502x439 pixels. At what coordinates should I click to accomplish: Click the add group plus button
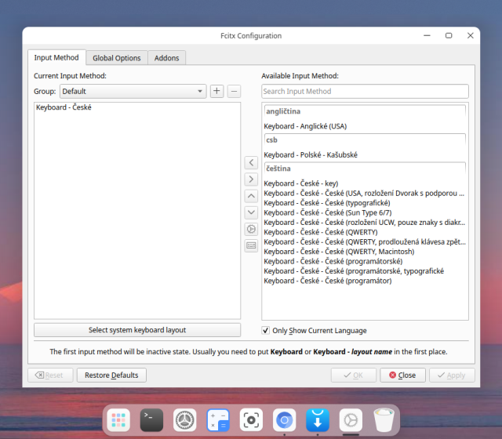[216, 92]
